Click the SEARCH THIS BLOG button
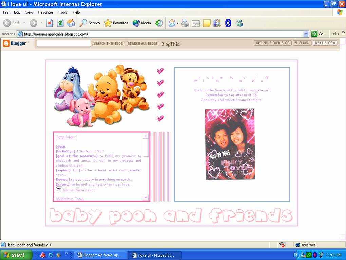The width and height of the screenshot is (346, 260). point(108,44)
